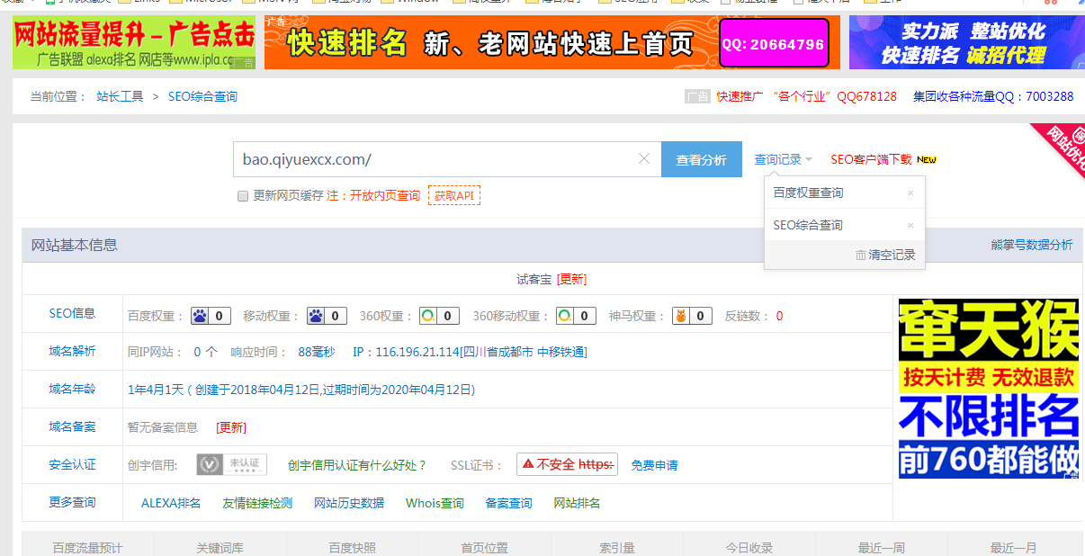The image size is (1085, 556).
Task: Open the 域名解析 row label
Action: [72, 351]
